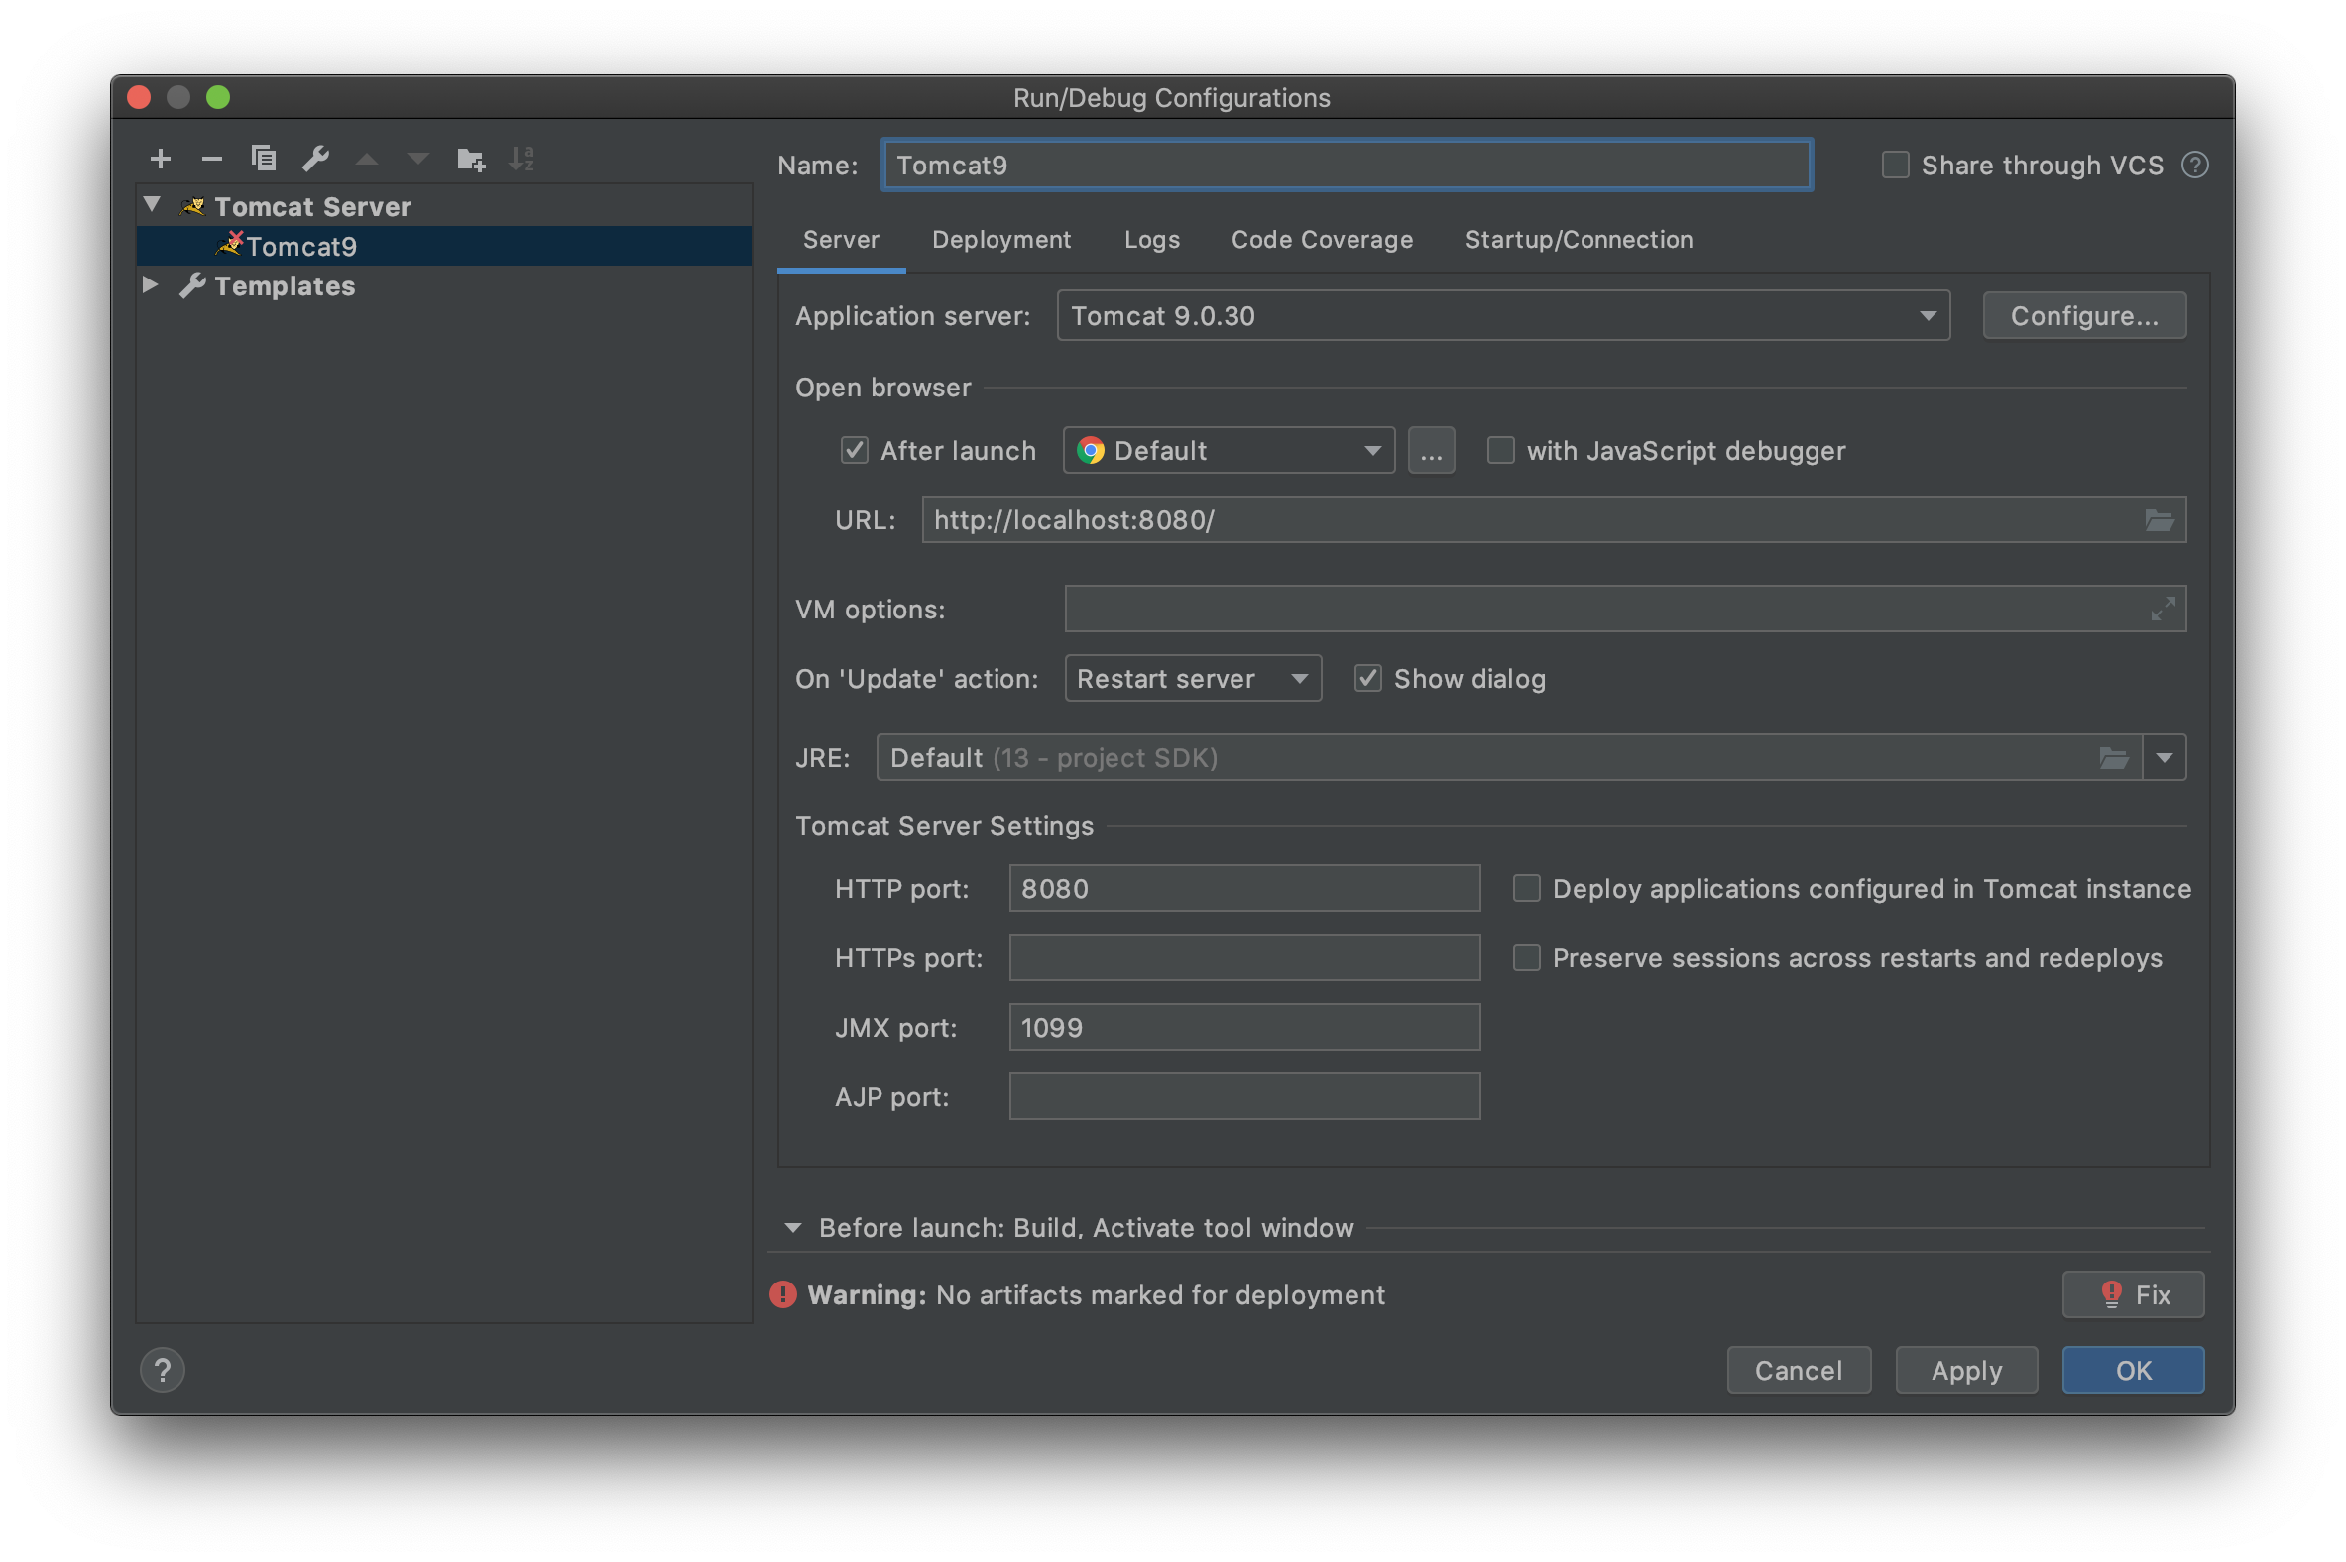Click the sort configurations alphabetically icon
The image size is (2346, 1562).
(x=522, y=159)
